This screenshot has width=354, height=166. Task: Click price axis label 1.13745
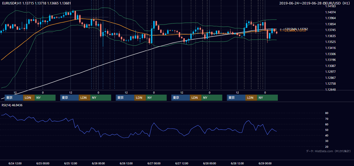[x=330, y=30]
